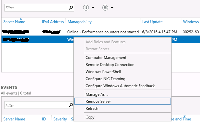Select Remove Server in the context menu

pyautogui.click(x=122, y=101)
